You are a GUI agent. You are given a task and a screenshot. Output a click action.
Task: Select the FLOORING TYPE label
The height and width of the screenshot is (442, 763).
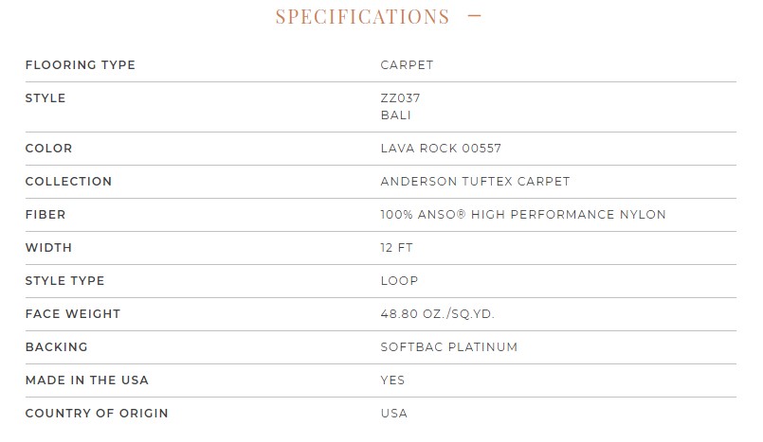pos(81,64)
